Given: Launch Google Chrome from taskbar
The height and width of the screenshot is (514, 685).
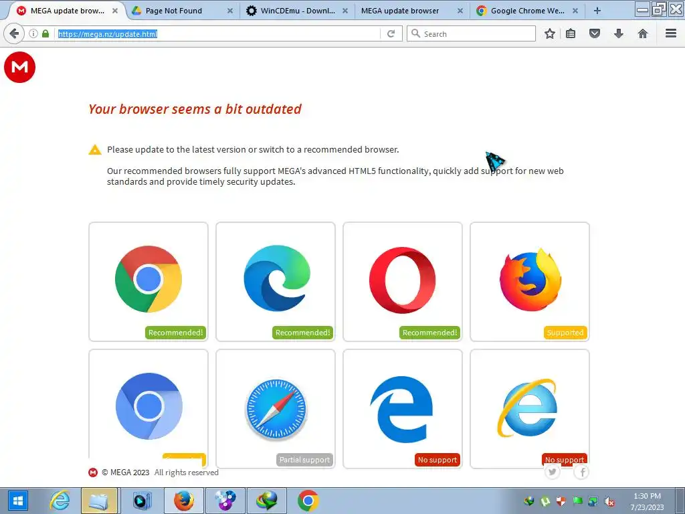Looking at the screenshot, I should [x=308, y=501].
